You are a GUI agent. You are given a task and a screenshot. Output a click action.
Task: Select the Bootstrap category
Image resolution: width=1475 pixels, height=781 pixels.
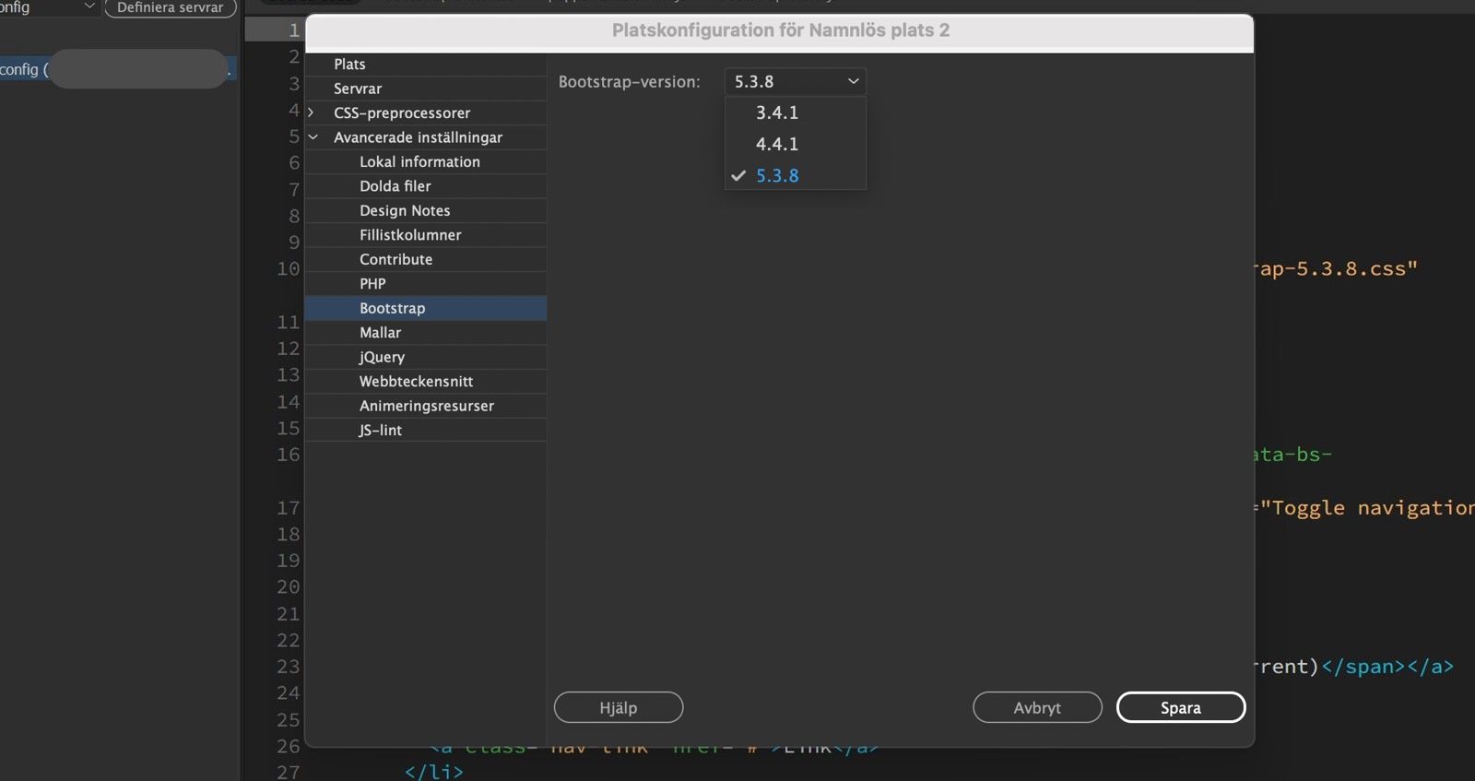click(x=426, y=308)
